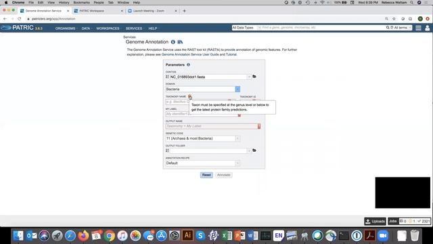Screen dimensions: 433x244
Task: Open Zoom from the Dock
Action: 383,236
